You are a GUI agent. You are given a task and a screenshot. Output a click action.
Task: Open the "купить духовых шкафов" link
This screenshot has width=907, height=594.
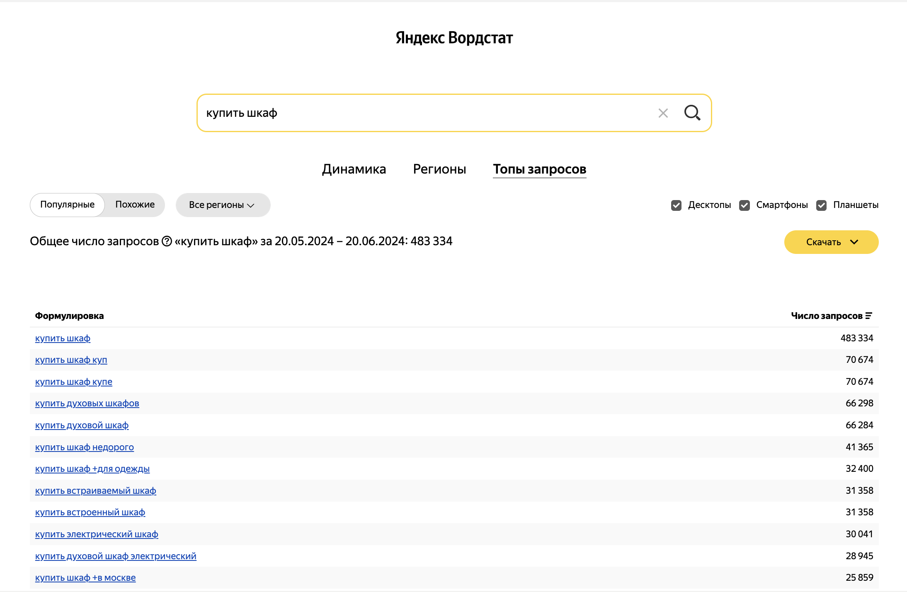point(87,403)
